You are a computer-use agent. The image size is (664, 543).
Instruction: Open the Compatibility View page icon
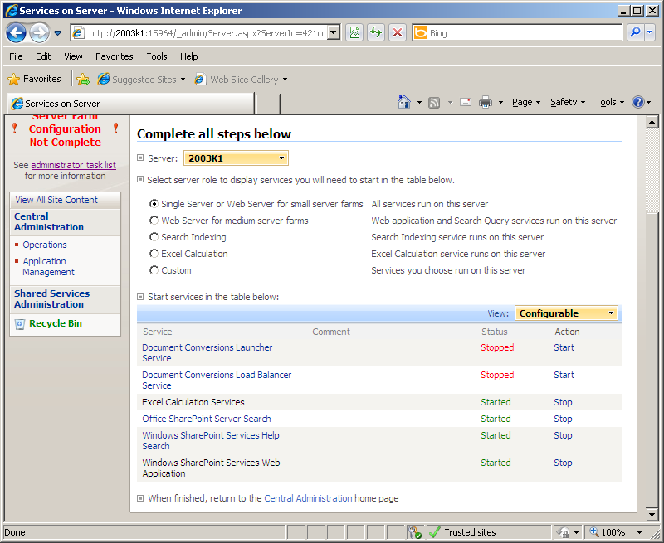[354, 32]
